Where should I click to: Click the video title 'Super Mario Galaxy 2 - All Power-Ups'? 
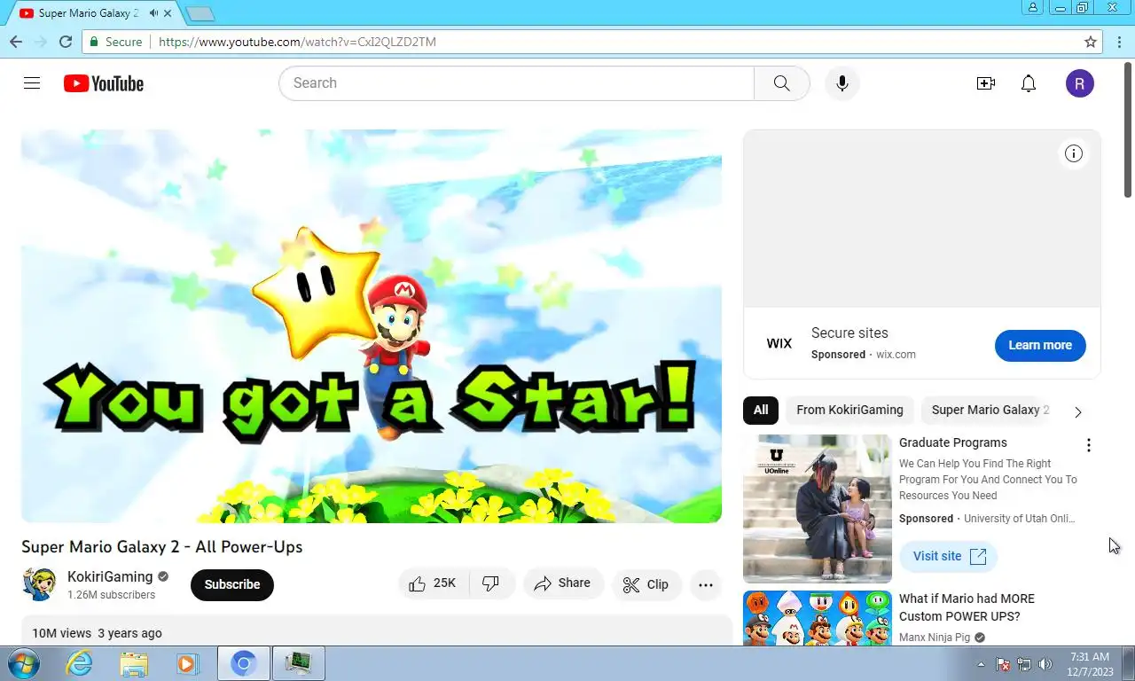point(162,547)
